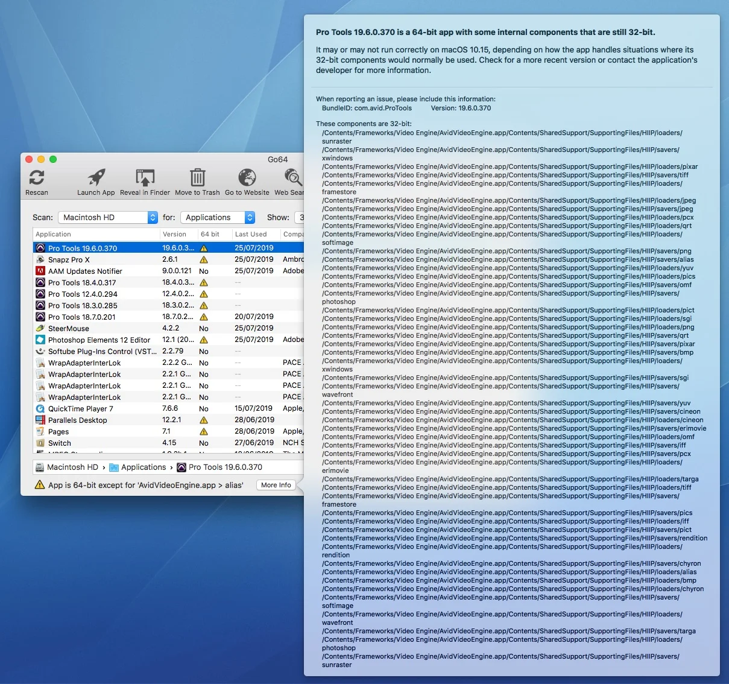Select the Pages row

point(168,431)
